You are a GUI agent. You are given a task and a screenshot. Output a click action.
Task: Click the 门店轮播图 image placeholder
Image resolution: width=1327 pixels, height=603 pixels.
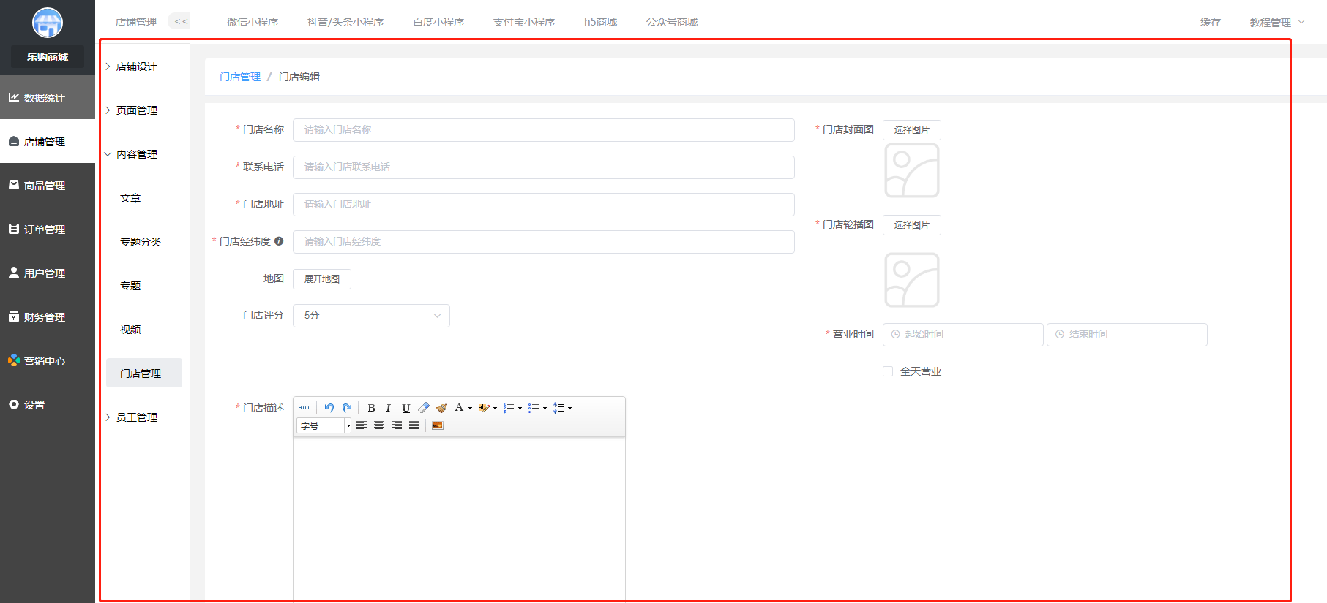point(912,280)
